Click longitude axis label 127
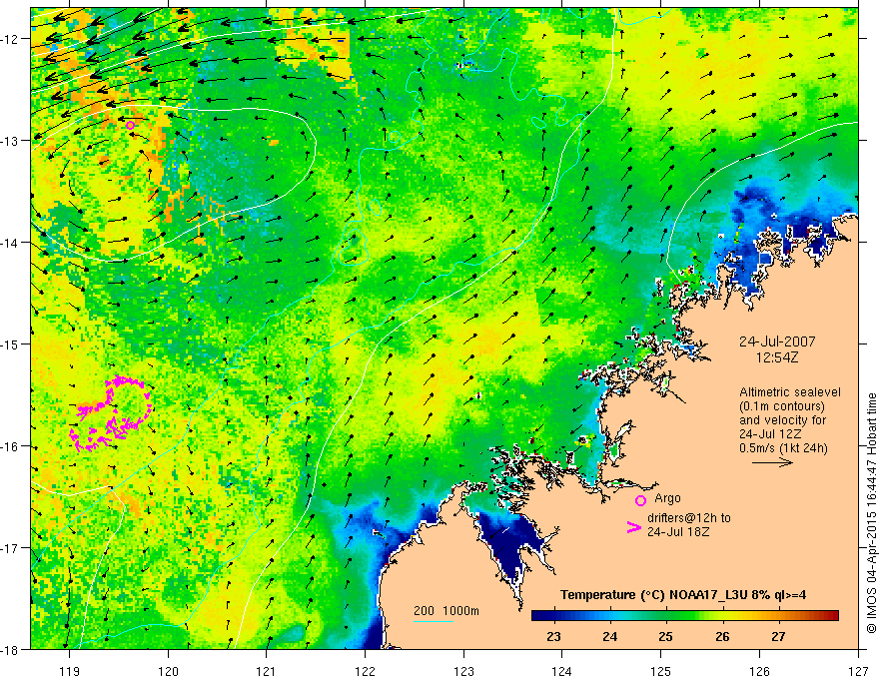This screenshot has width=879, height=679. point(858,671)
